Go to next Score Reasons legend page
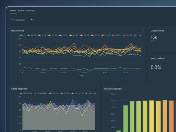176x132 pixels. pyautogui.click(x=86, y=93)
